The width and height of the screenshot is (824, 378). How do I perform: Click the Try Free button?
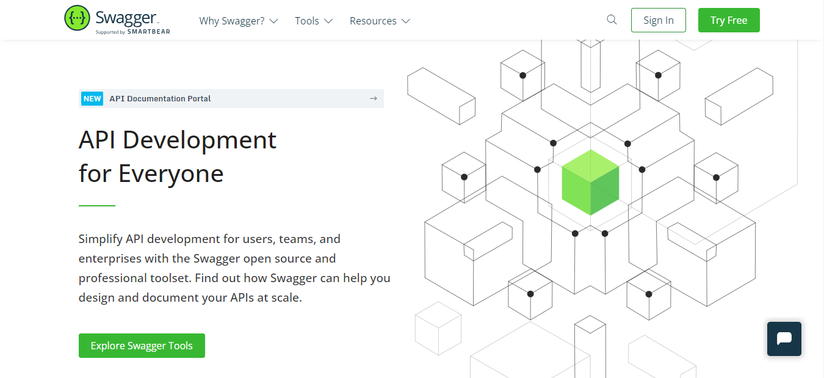[729, 20]
